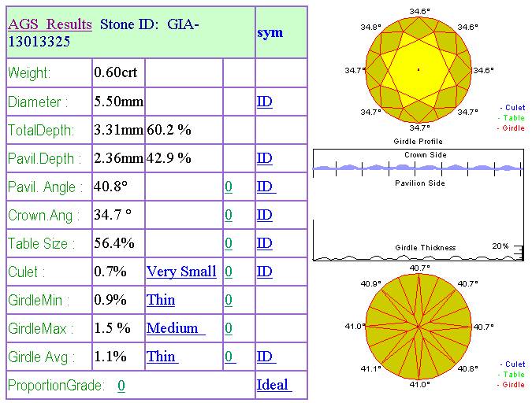The width and height of the screenshot is (532, 403).
Task: Click the ProportionGrade 0 link
Action: (x=121, y=386)
